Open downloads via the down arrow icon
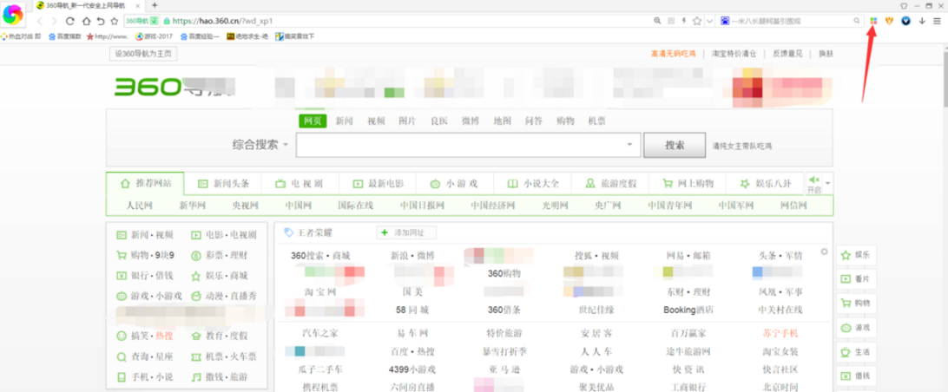The width and height of the screenshot is (948, 392). pos(922,21)
